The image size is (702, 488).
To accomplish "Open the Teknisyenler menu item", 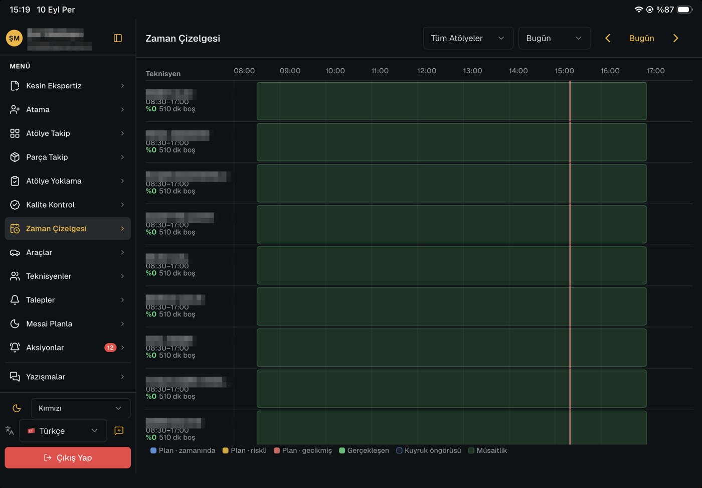I will tap(68, 276).
